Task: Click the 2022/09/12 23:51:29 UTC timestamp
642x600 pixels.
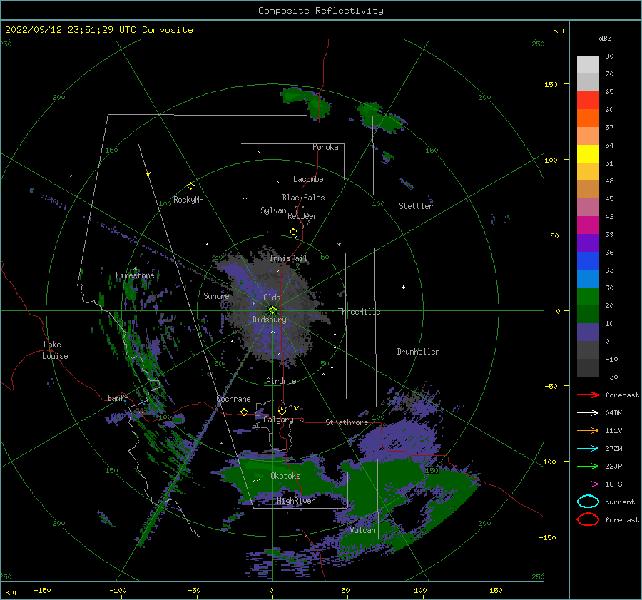Action: 99,30
